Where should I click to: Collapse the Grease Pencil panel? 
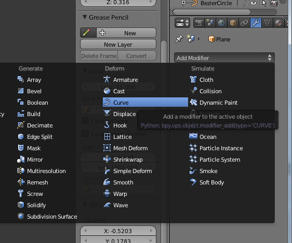85,17
